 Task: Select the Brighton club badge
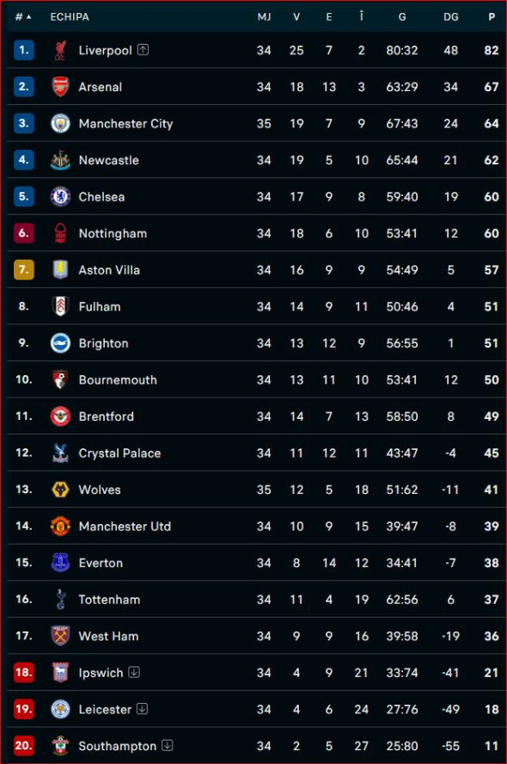point(59,342)
